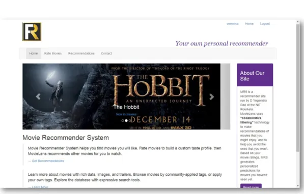Click scrollbar down arrow
This screenshot has height=194, width=304.
[x=298, y=186]
